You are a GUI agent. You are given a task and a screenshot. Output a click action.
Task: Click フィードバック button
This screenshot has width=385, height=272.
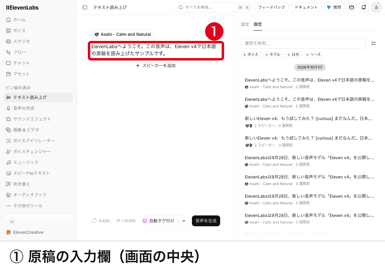[272, 7]
